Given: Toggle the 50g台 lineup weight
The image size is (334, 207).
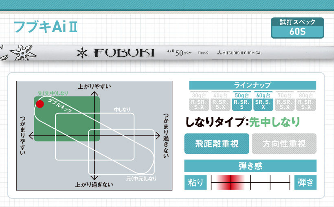Looking at the screenshot, I should tap(242, 101).
